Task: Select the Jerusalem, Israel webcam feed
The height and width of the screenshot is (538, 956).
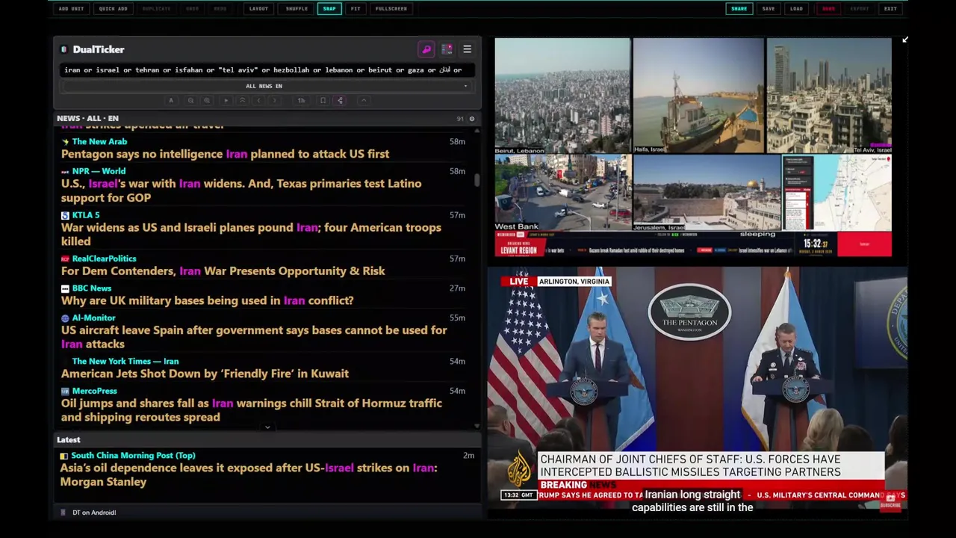Action: (707, 193)
